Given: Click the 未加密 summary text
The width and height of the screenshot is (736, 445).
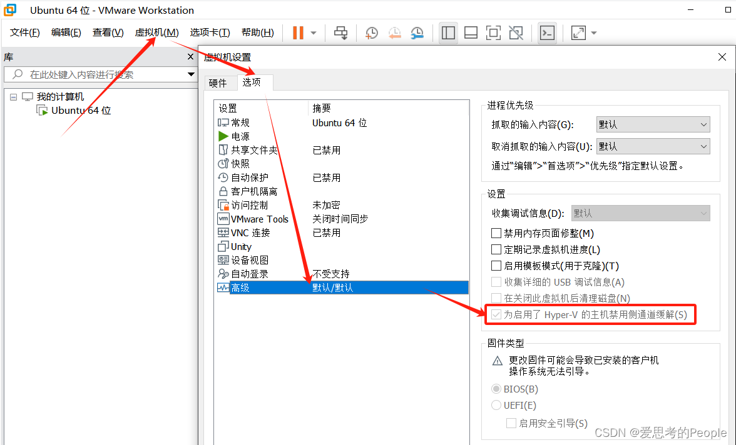Looking at the screenshot, I should pos(326,206).
